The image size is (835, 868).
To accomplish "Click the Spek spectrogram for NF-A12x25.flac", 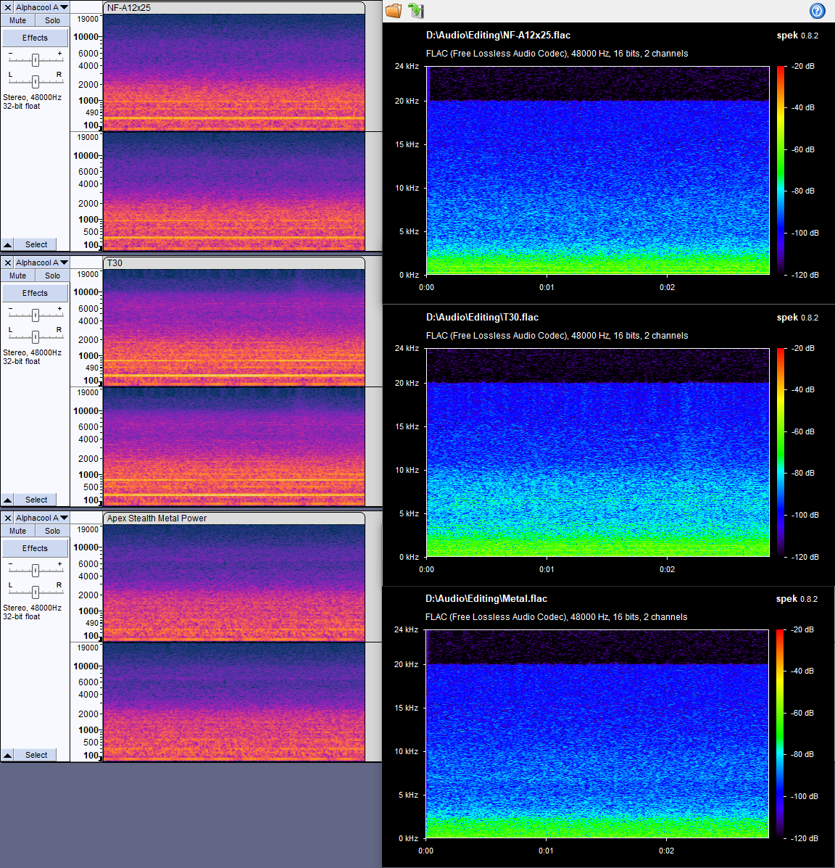I will point(597,170).
